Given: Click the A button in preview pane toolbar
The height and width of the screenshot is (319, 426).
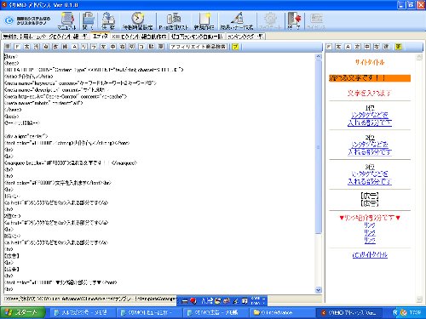Looking at the screenshot, I should (348, 47).
